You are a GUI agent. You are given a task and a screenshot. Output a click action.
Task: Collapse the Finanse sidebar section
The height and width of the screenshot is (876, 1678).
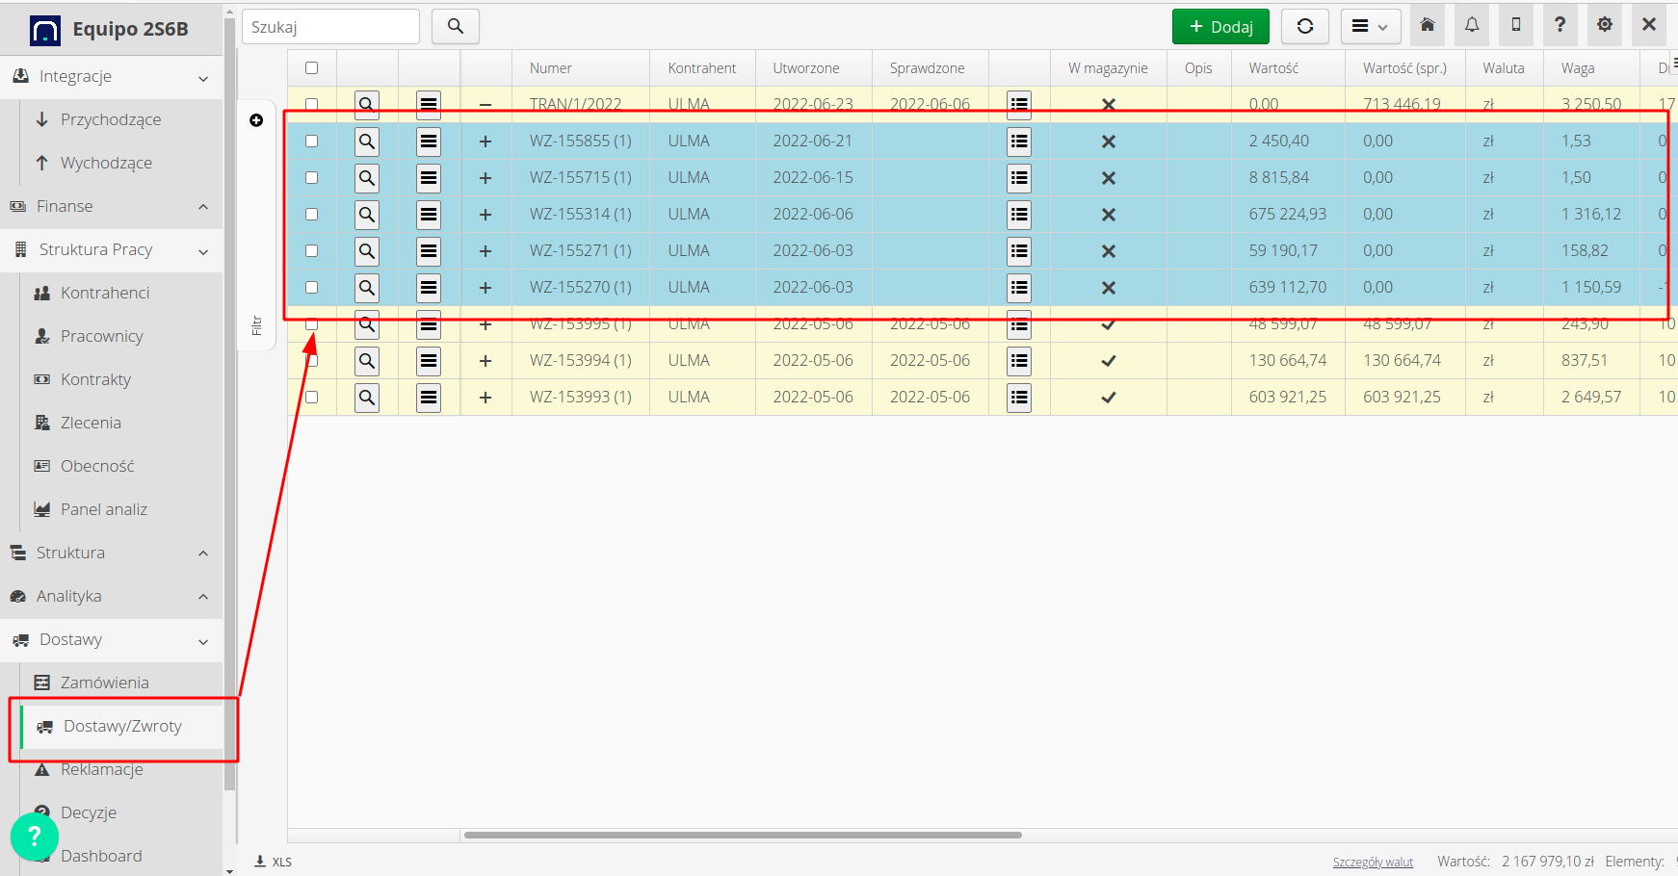tap(112, 205)
